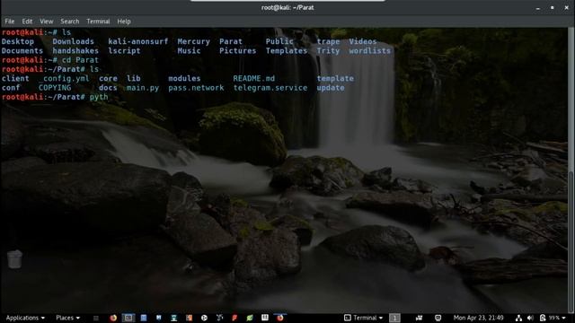Select the highlighted Terminal icon in dock

point(128,318)
